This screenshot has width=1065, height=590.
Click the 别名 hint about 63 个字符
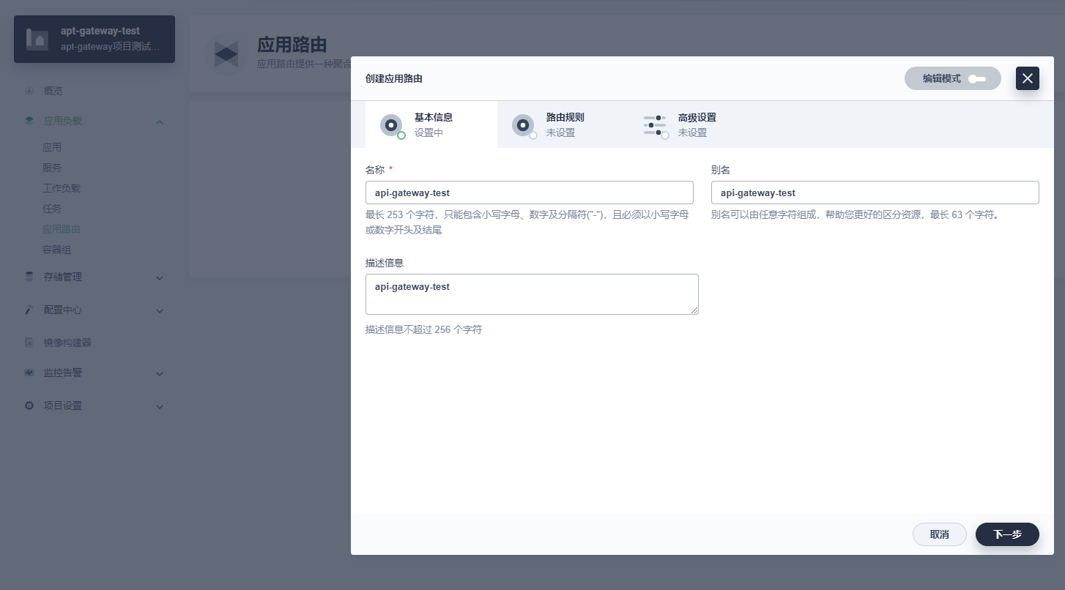(x=855, y=214)
